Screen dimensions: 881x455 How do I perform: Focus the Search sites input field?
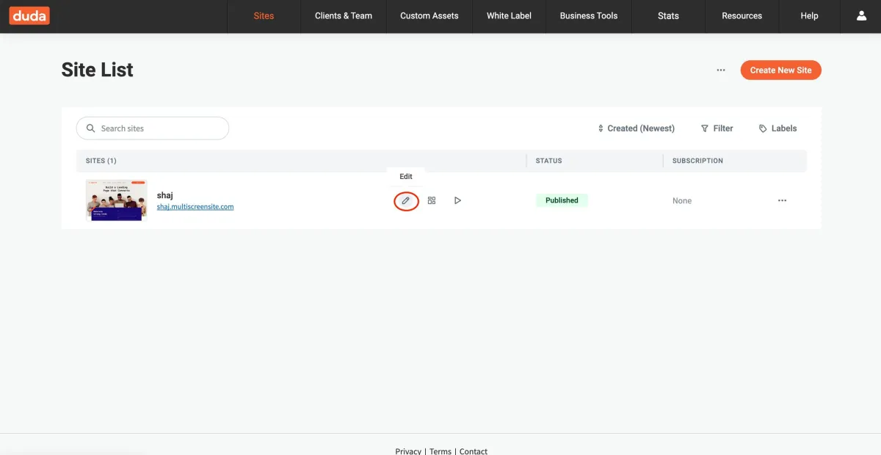point(153,128)
